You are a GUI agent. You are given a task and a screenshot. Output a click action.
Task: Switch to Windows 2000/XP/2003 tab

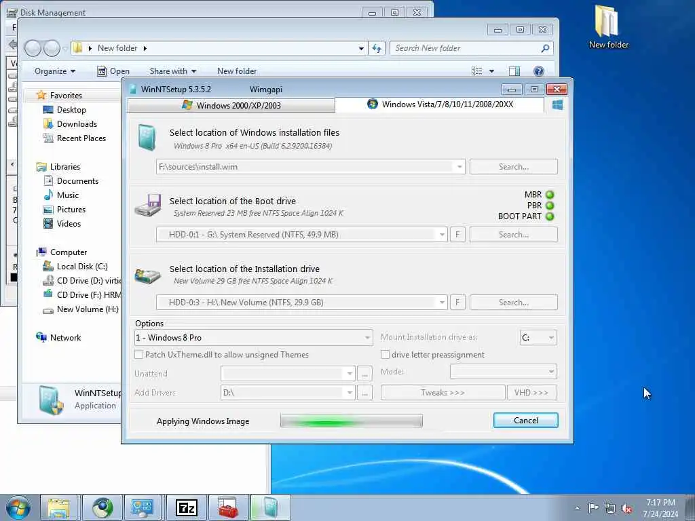click(231, 105)
